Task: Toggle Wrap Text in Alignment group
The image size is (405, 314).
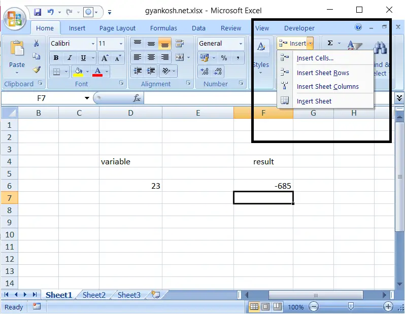Action: 179,44
